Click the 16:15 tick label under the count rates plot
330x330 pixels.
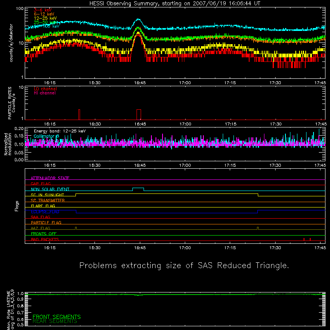49,83
